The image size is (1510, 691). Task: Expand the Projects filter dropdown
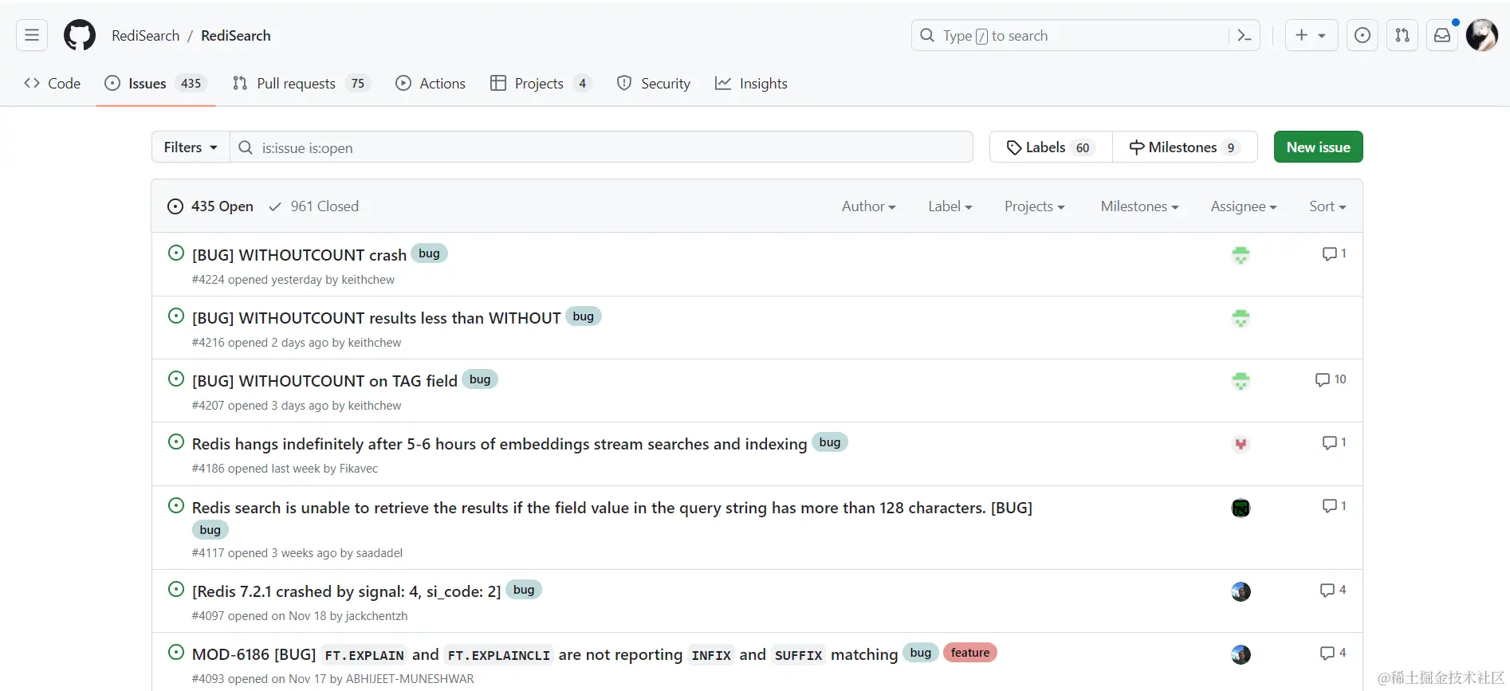click(1034, 206)
